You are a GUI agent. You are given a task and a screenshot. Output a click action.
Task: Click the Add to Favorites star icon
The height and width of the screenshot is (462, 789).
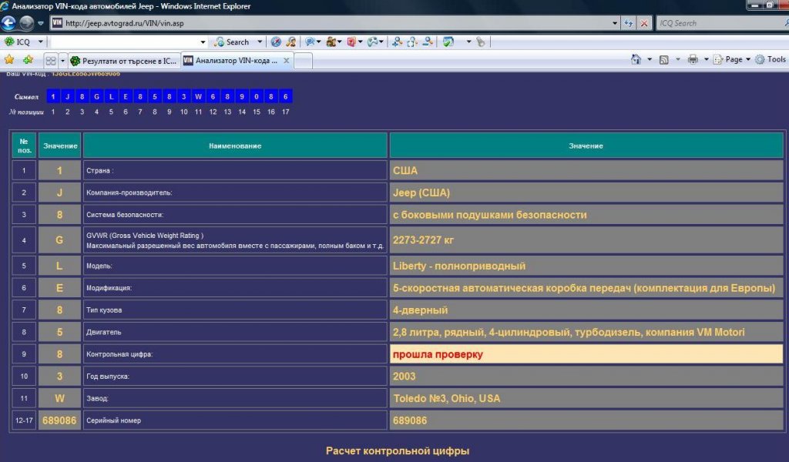point(28,60)
